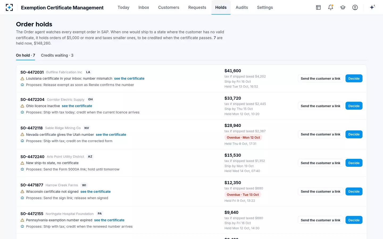Open the Requests tab

coord(197,7)
